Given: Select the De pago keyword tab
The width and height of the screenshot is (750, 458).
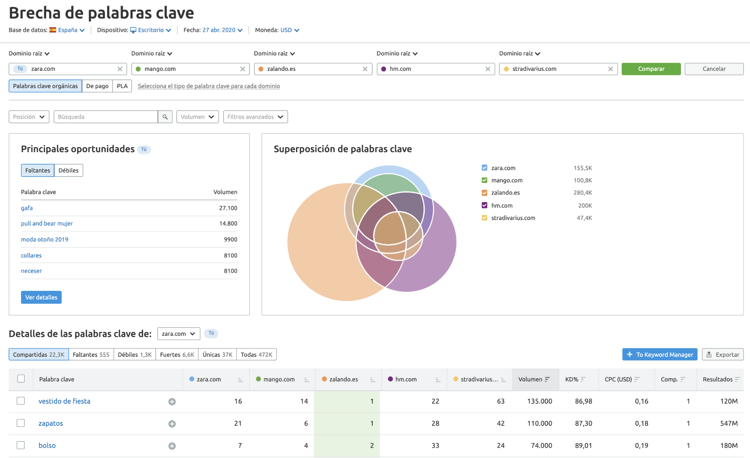Looking at the screenshot, I should click(97, 86).
